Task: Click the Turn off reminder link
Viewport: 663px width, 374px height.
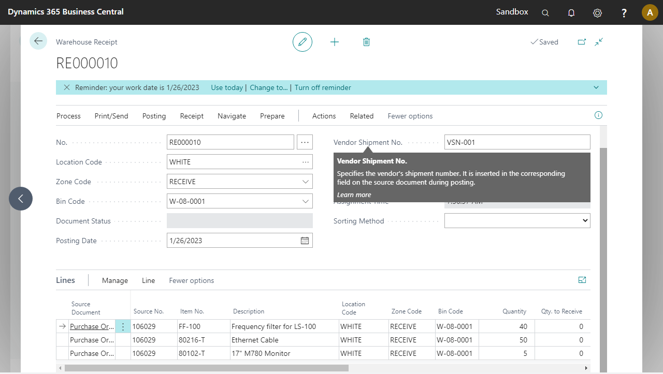Action: point(323,87)
